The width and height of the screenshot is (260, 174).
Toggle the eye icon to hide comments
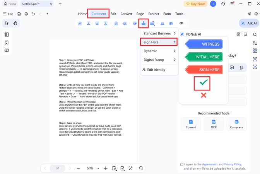(181, 23)
